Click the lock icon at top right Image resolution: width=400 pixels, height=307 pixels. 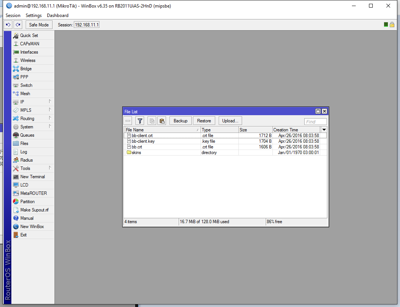(392, 25)
